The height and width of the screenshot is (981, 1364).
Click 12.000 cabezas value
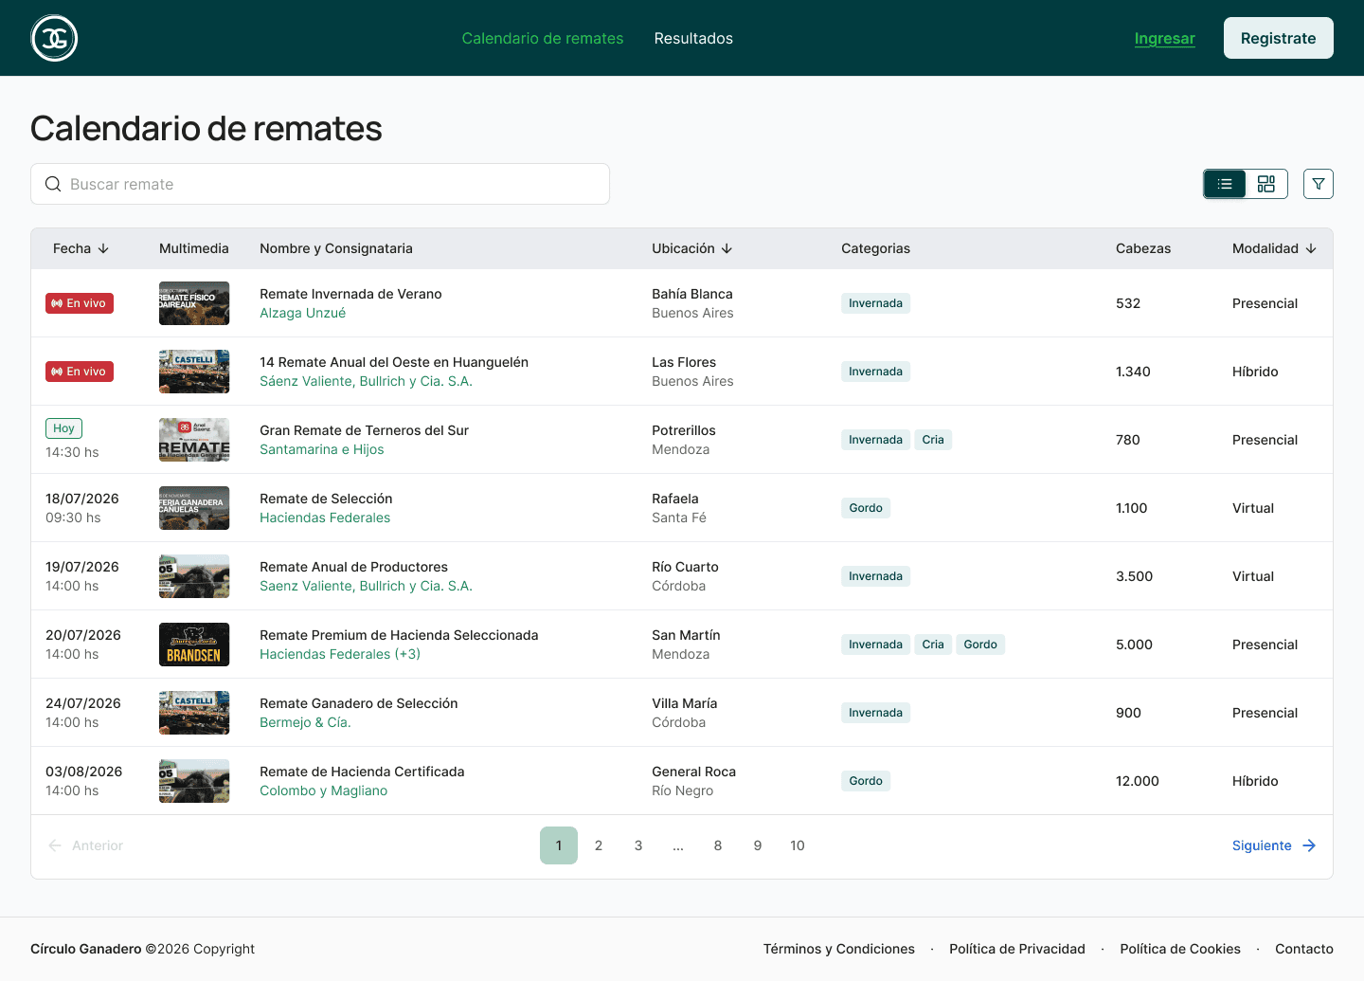pyautogui.click(x=1138, y=781)
